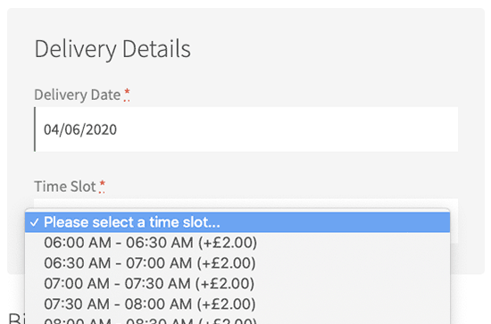
Task: Click the blank space right of the 07:00 AM option
Action: [351, 284]
